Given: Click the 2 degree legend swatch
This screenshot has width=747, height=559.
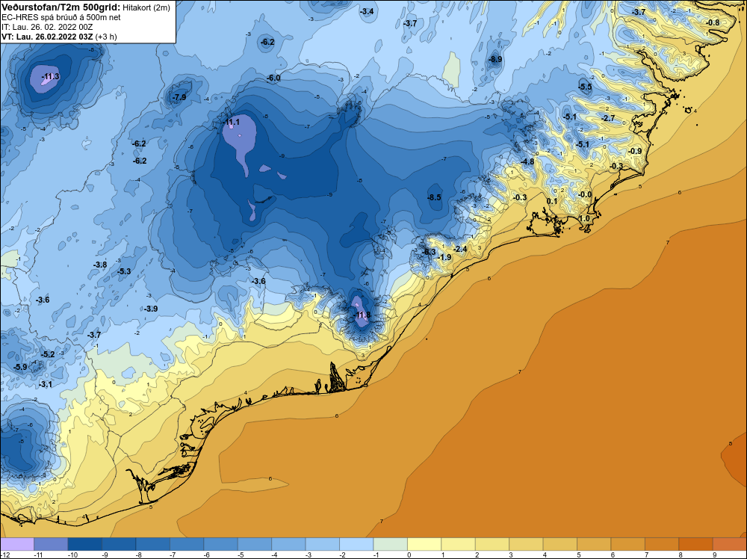Looking at the screenshot, I should 492,544.
